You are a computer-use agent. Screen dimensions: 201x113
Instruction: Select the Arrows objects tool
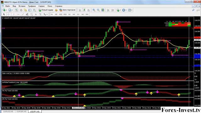point(45,14)
